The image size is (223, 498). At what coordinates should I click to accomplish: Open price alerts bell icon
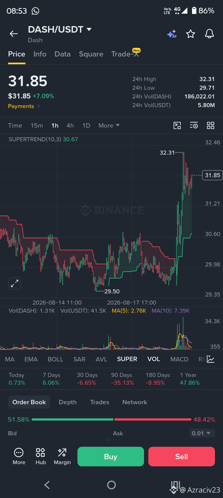tap(209, 34)
